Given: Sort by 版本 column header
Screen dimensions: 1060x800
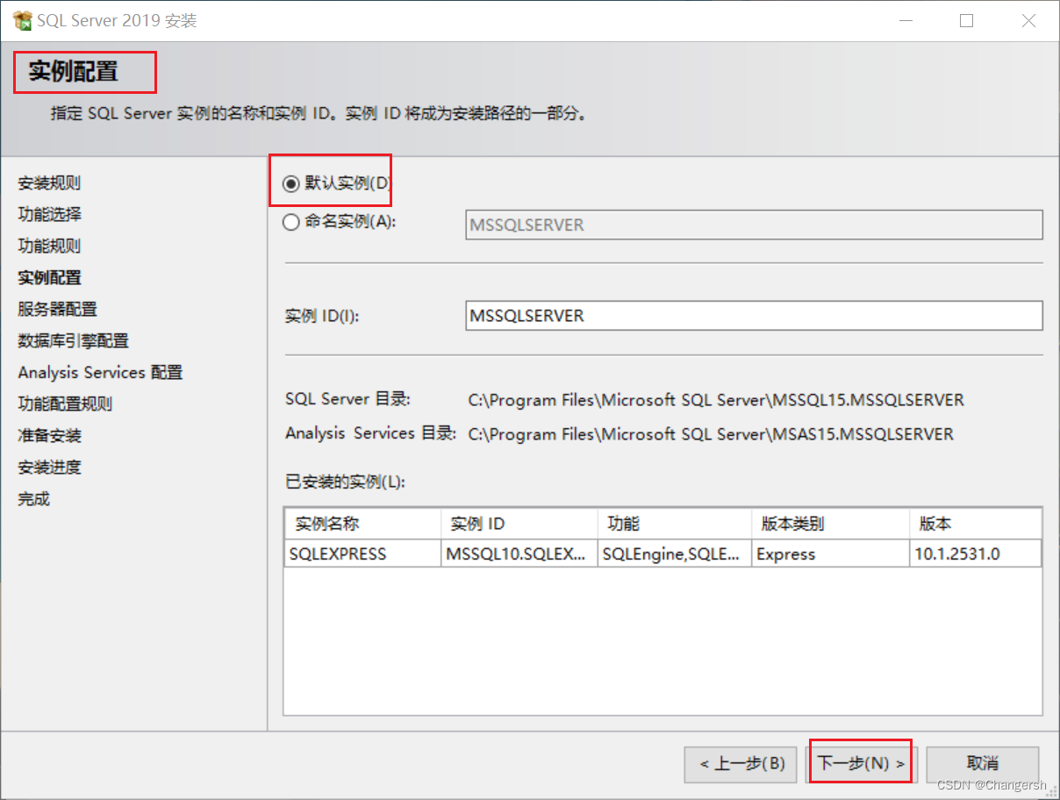Looking at the screenshot, I should (x=976, y=524).
